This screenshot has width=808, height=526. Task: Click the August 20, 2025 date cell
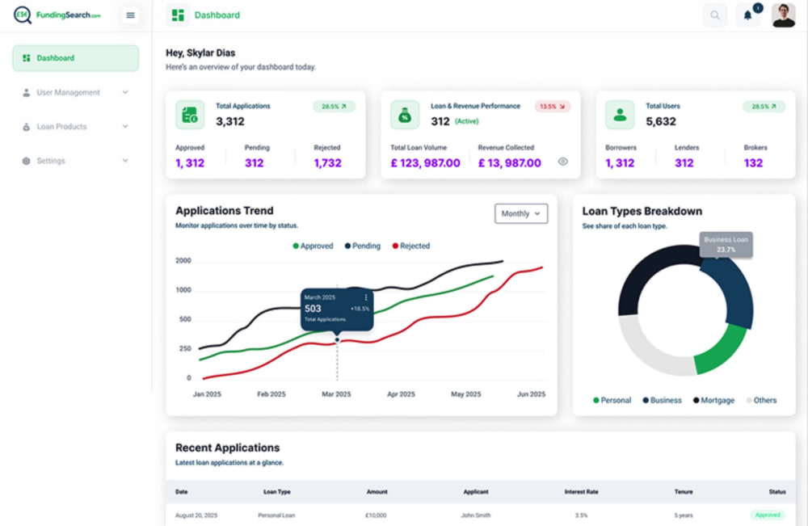(196, 515)
